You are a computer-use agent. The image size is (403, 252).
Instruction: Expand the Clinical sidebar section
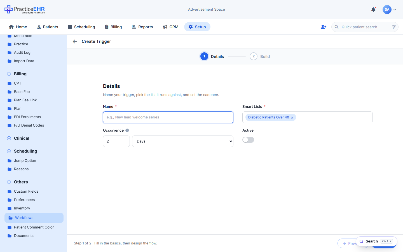pos(9,138)
